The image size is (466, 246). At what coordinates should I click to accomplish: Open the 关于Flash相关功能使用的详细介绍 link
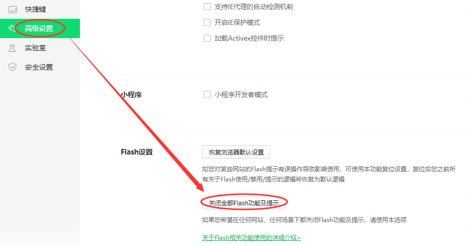tap(252, 238)
